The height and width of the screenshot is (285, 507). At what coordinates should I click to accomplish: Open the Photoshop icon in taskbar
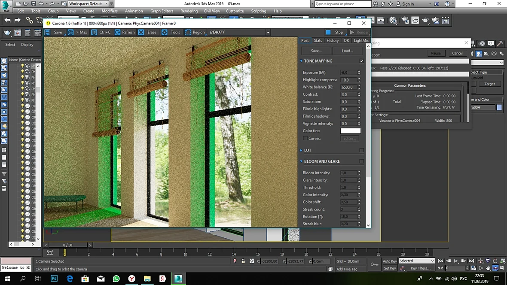tap(54, 278)
